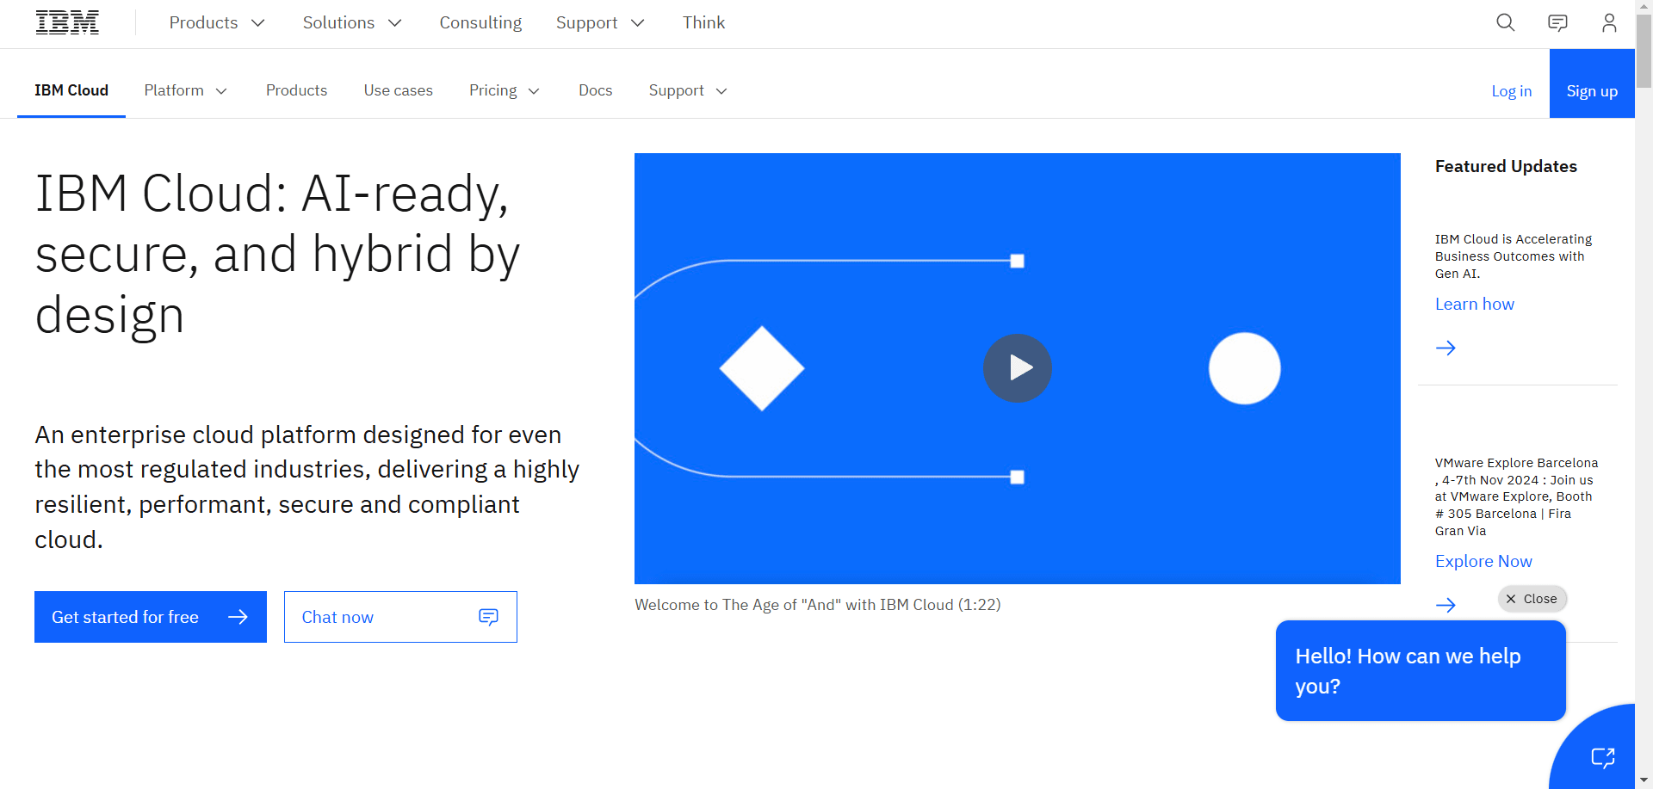The width and height of the screenshot is (1653, 789).
Task: Click the page vertical scrollbar thumb
Action: pyautogui.click(x=1644, y=52)
